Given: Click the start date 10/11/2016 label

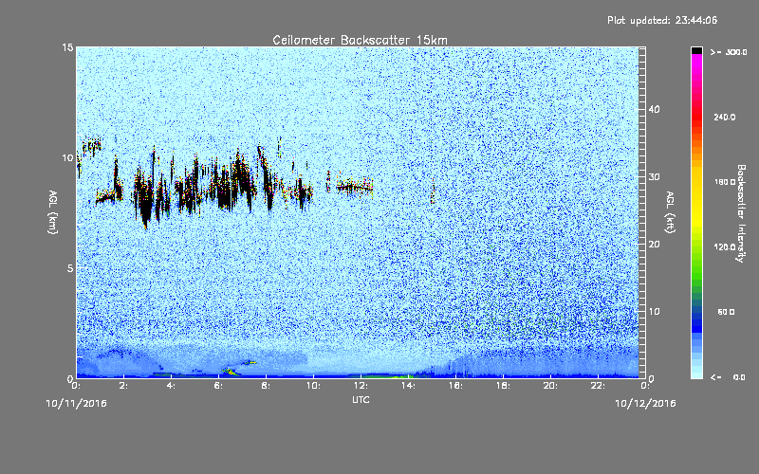Looking at the screenshot, I should (77, 404).
